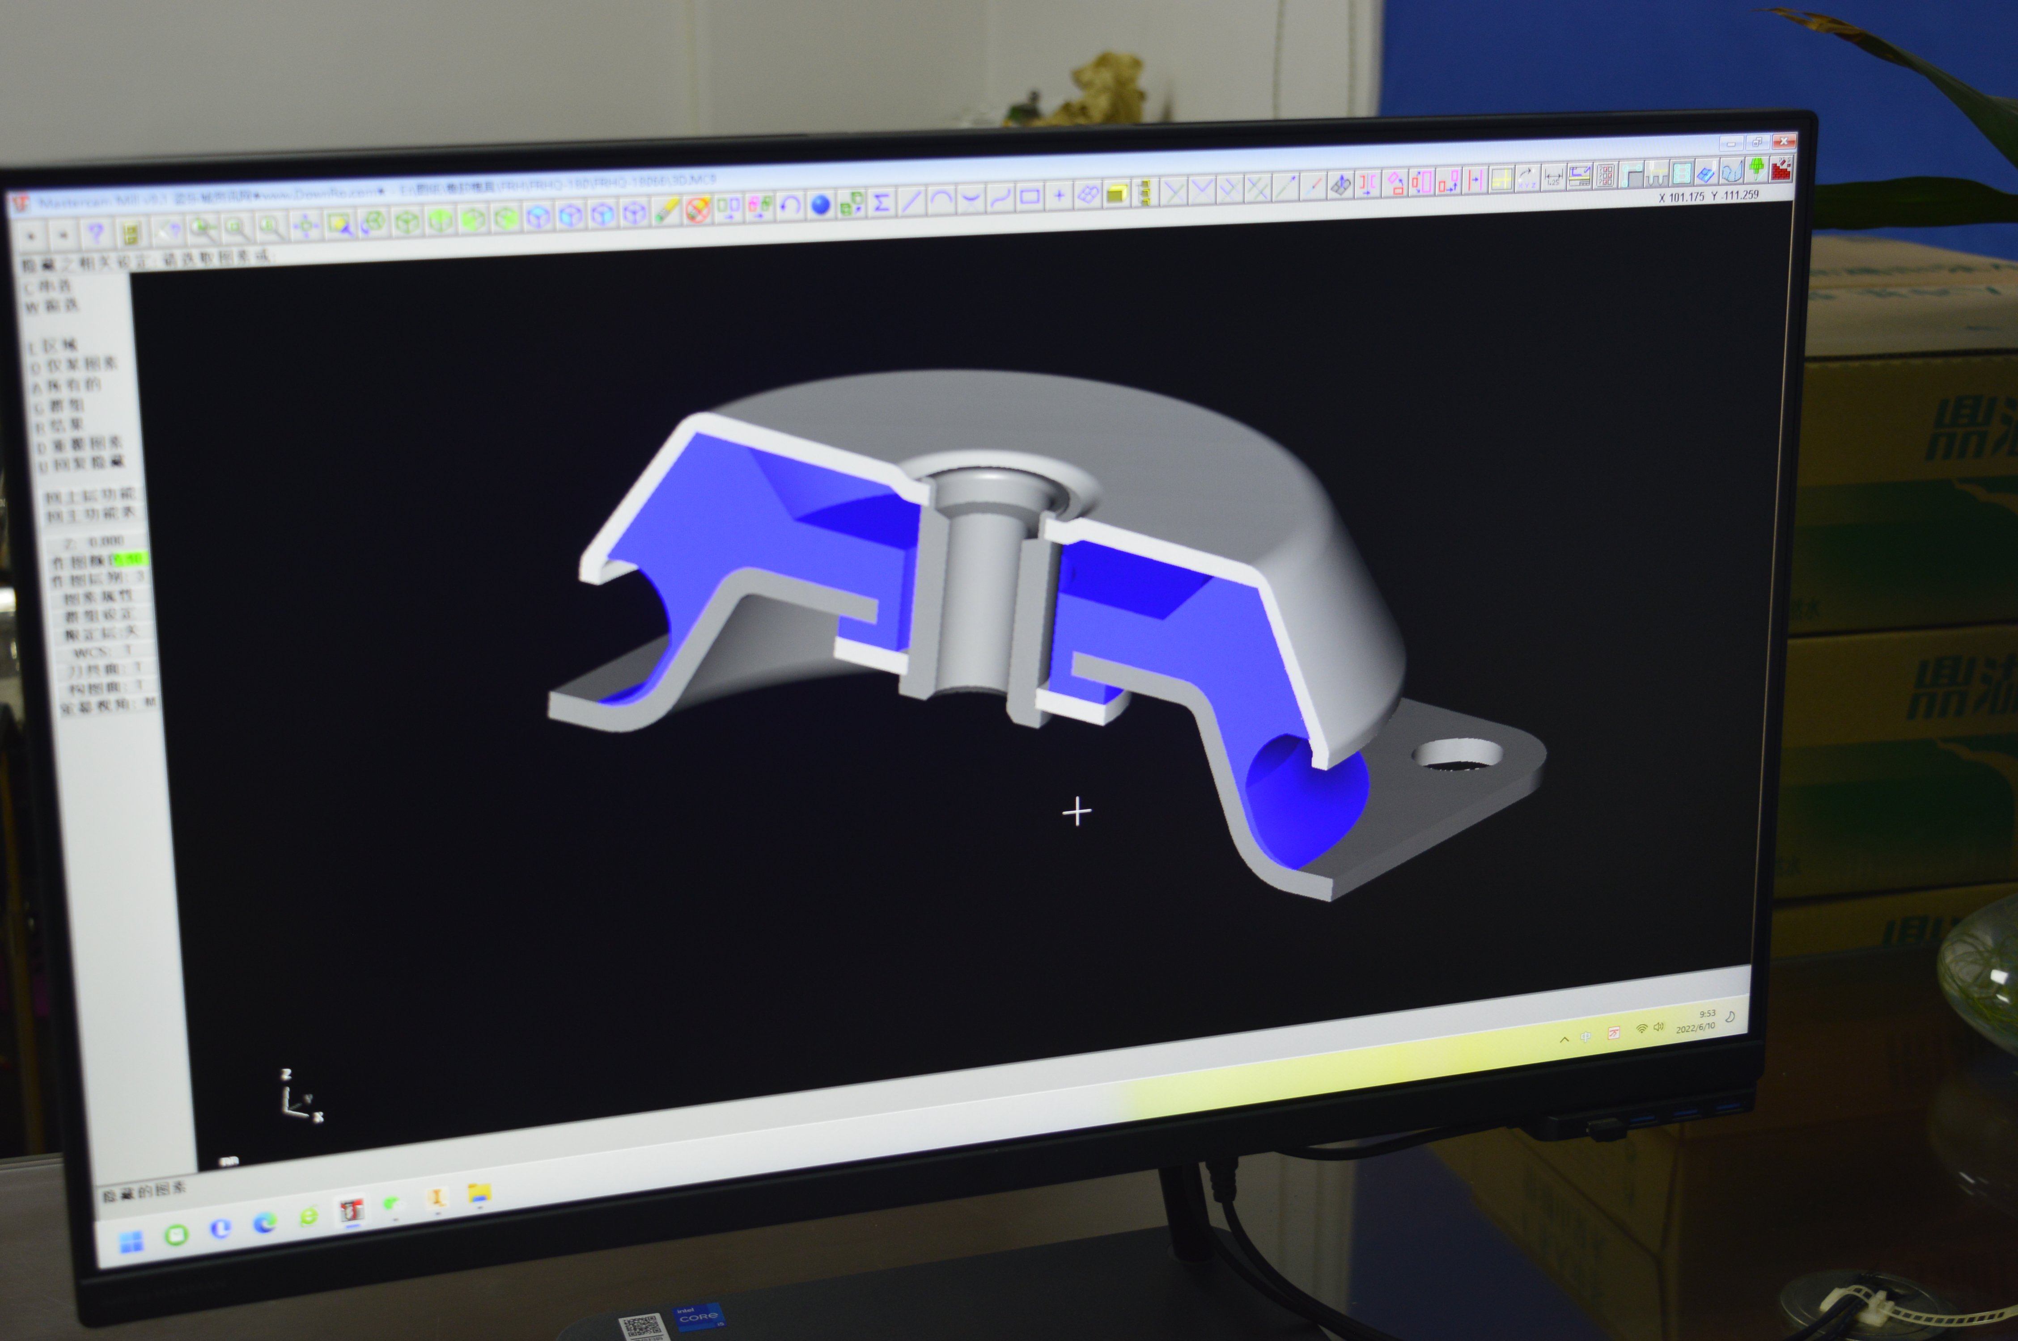Select the yellow pencil highlighter icon
This screenshot has width=2018, height=1341.
[x=666, y=211]
